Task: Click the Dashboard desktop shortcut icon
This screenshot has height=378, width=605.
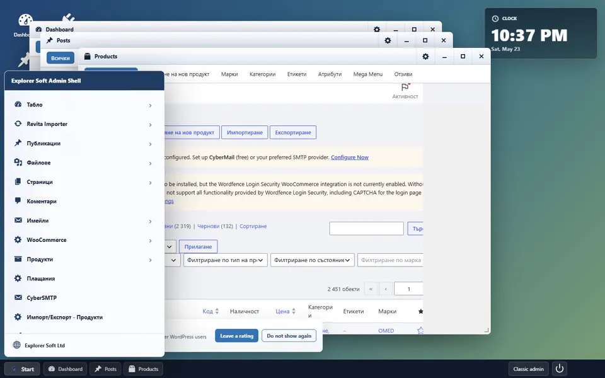Action: tap(25, 20)
